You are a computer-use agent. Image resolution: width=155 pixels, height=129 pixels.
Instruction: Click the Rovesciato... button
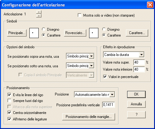point(75,33)
